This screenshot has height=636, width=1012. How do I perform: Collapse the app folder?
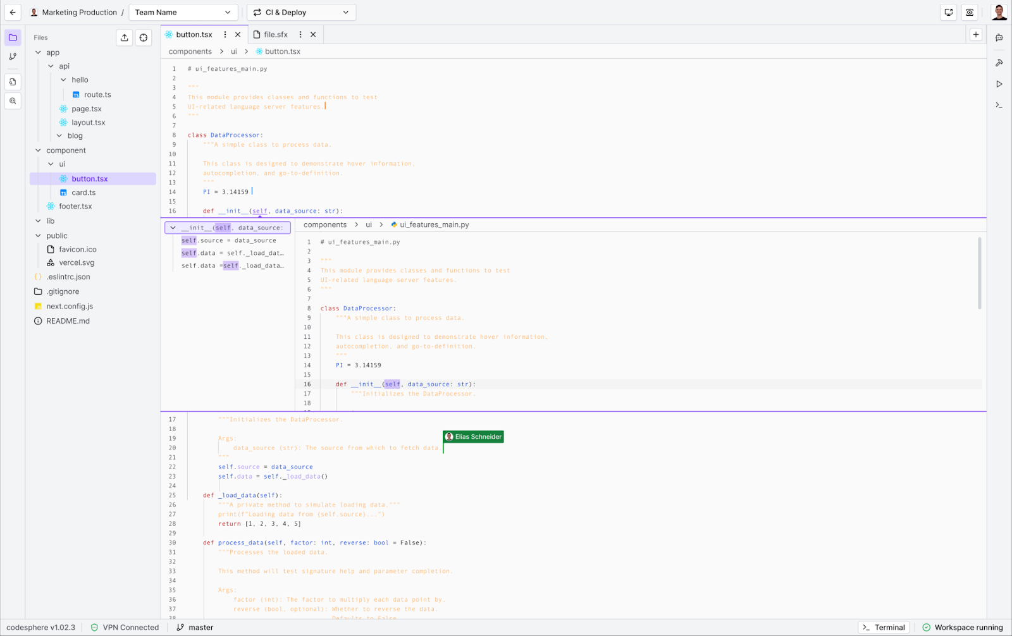pos(39,52)
